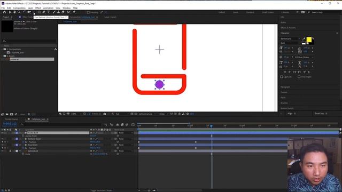Select the Brush tool

click(x=54, y=12)
